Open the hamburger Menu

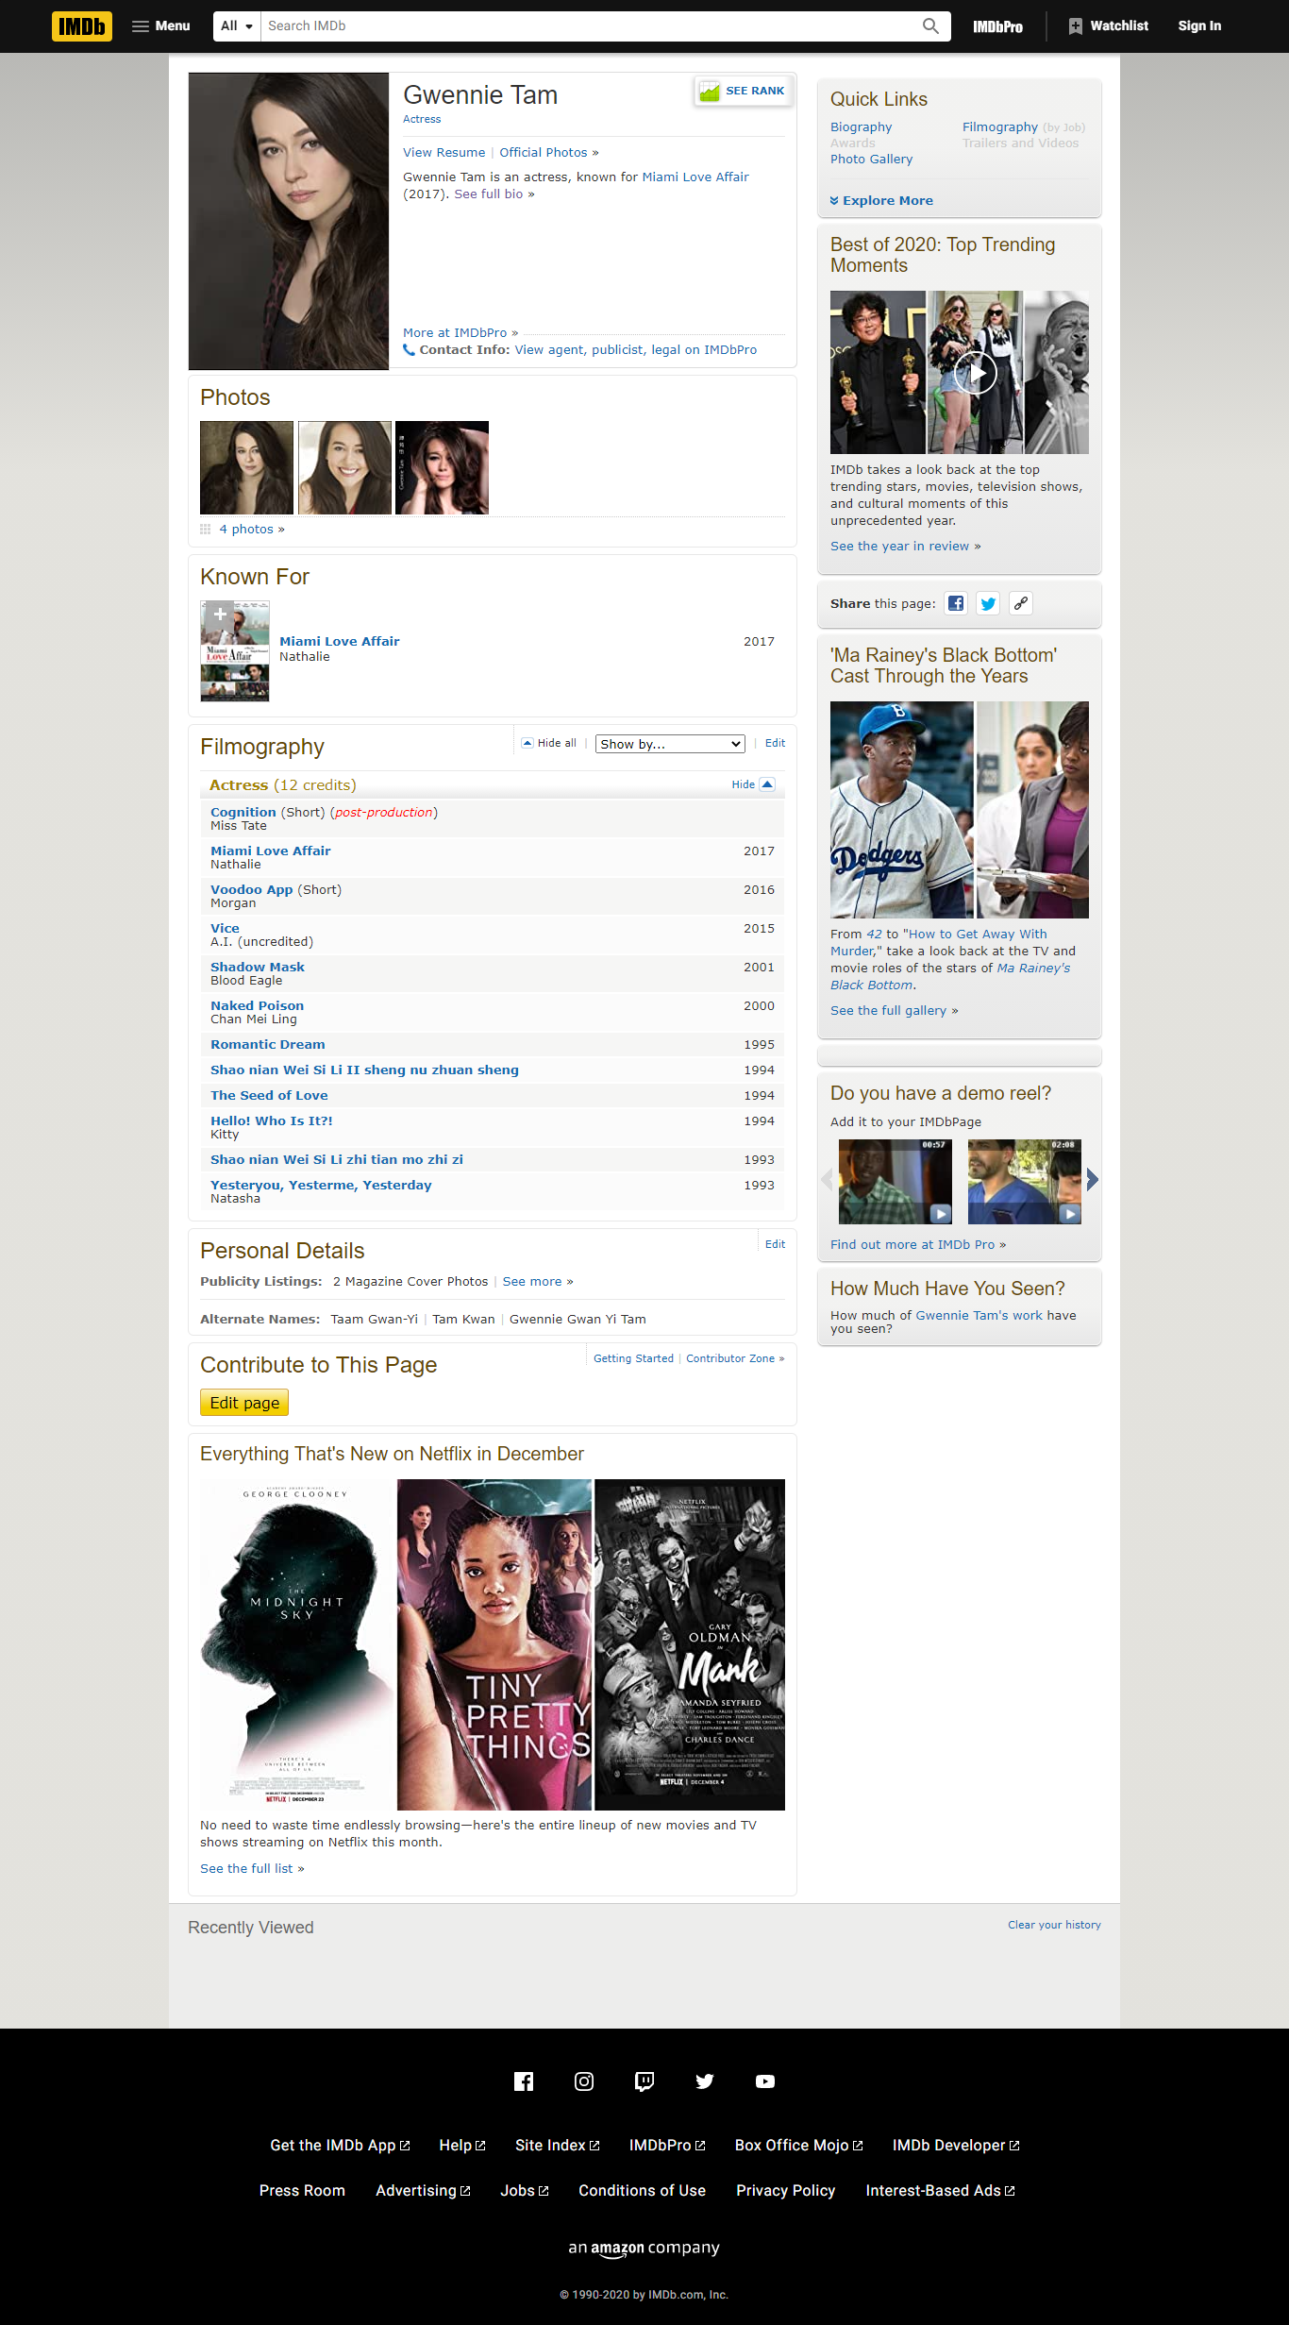[160, 26]
